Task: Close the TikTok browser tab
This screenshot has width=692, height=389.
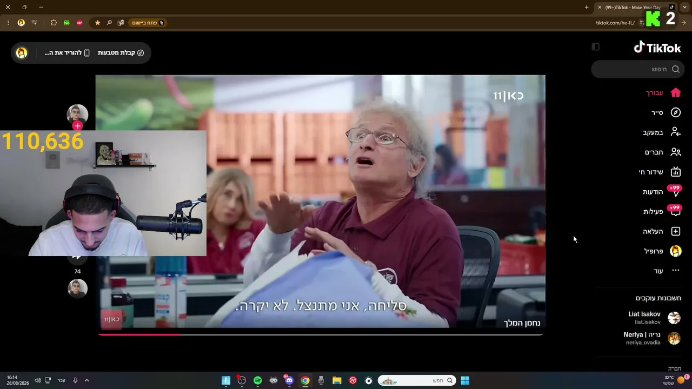Action: pyautogui.click(x=600, y=8)
